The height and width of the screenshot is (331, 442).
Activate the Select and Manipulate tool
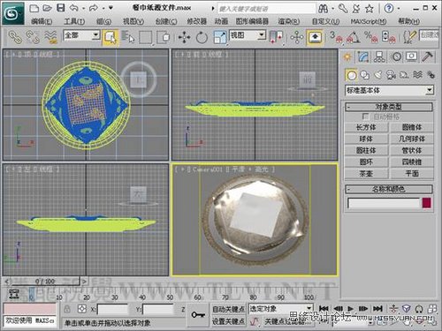[x=297, y=37]
